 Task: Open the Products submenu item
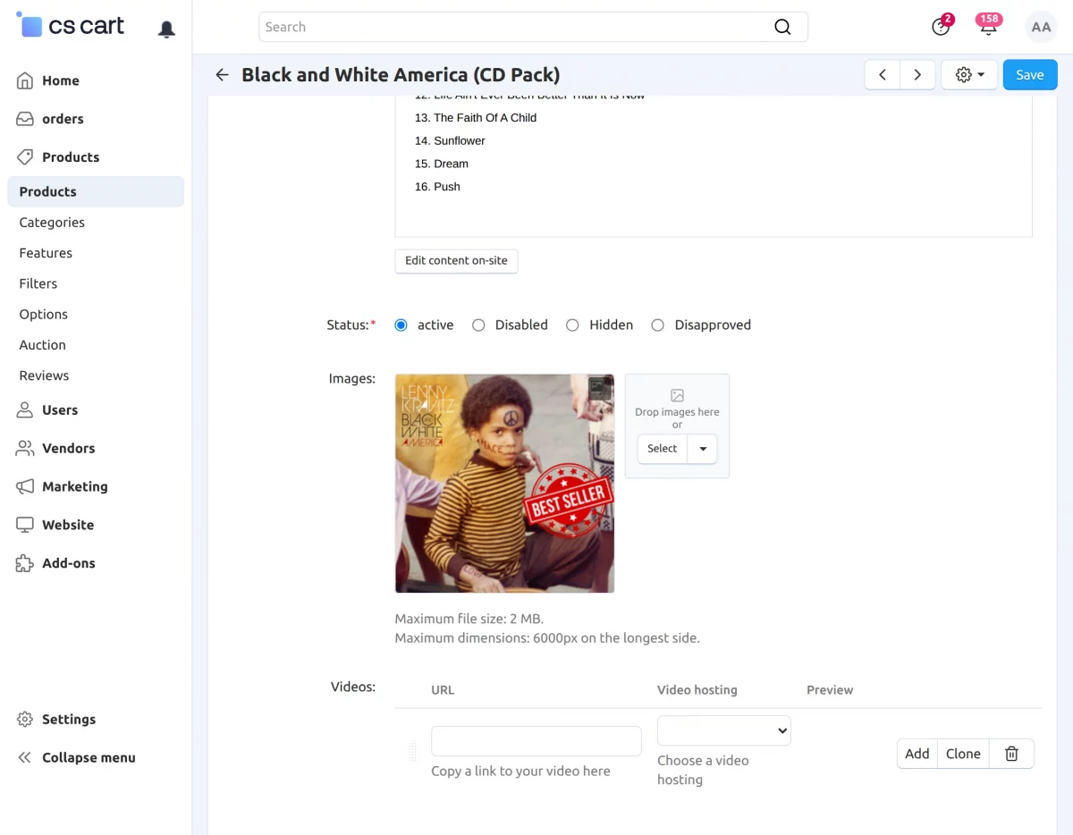coord(96,191)
